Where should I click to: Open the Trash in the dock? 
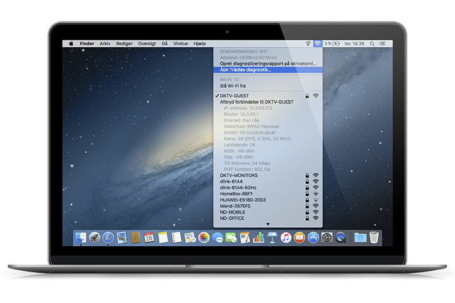[x=374, y=238]
